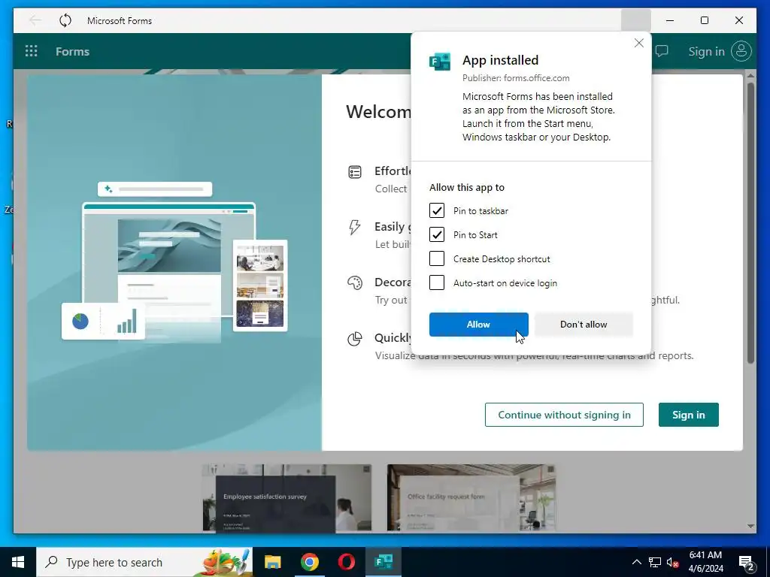The image size is (770, 577).
Task: Show hidden system tray icons
Action: coord(636,562)
